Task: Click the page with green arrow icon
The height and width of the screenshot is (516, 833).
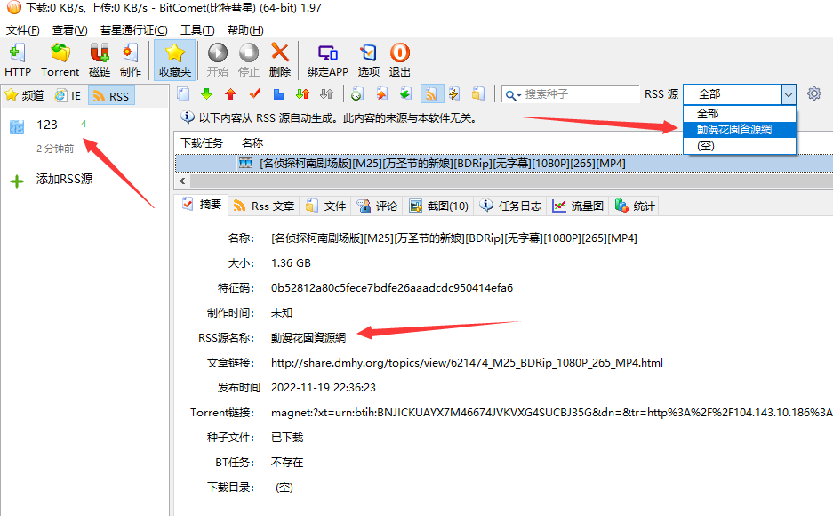Action: tap(405, 94)
